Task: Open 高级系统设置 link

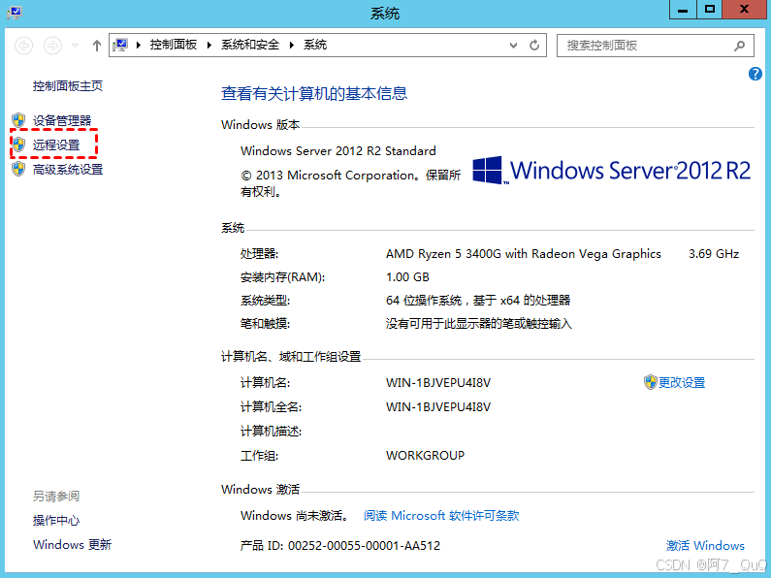Action: pos(68,170)
